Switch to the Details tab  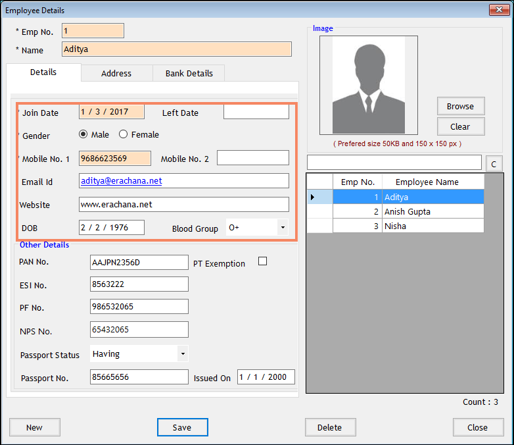tap(43, 72)
